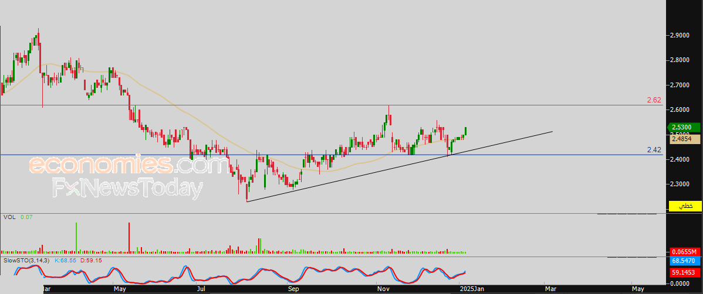Viewport: 703px width, 294px height.
Task: Click the red 59.1453 stochastic D tag
Action: pyautogui.click(x=685, y=272)
